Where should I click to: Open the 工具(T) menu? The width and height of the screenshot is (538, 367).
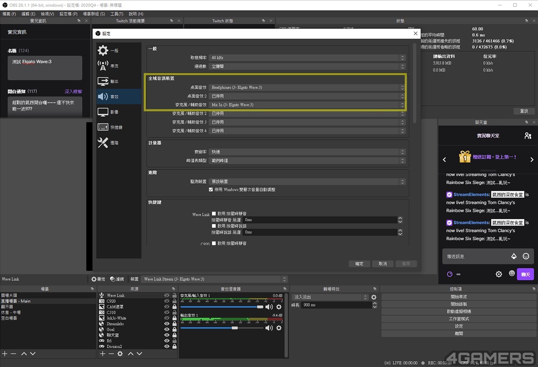[116, 14]
